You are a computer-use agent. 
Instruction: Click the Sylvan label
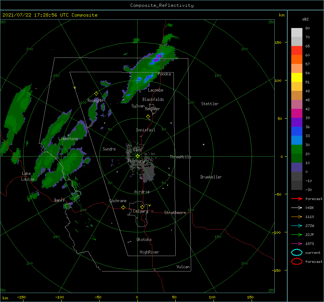click(138, 106)
